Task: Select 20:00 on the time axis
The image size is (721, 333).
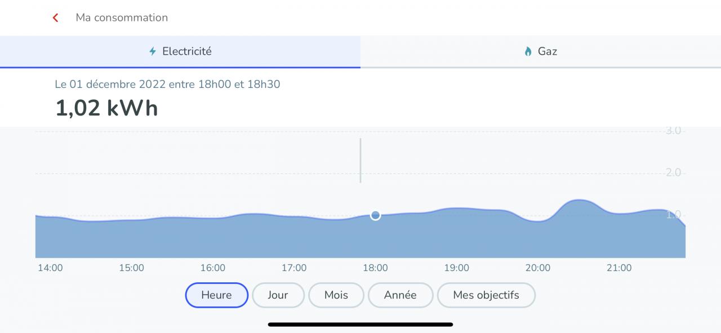Action: click(x=538, y=268)
